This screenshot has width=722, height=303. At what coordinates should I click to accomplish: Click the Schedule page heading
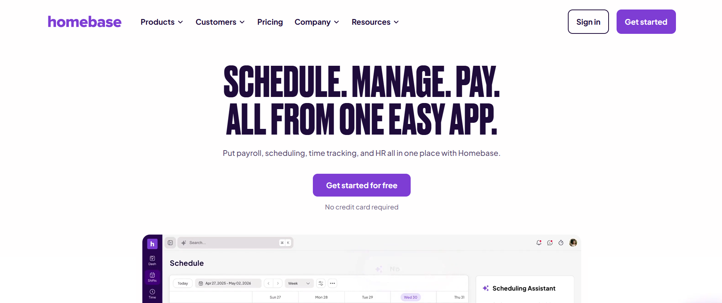(186, 263)
